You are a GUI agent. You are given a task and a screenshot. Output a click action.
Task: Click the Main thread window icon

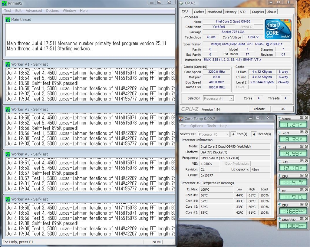pos(8,20)
